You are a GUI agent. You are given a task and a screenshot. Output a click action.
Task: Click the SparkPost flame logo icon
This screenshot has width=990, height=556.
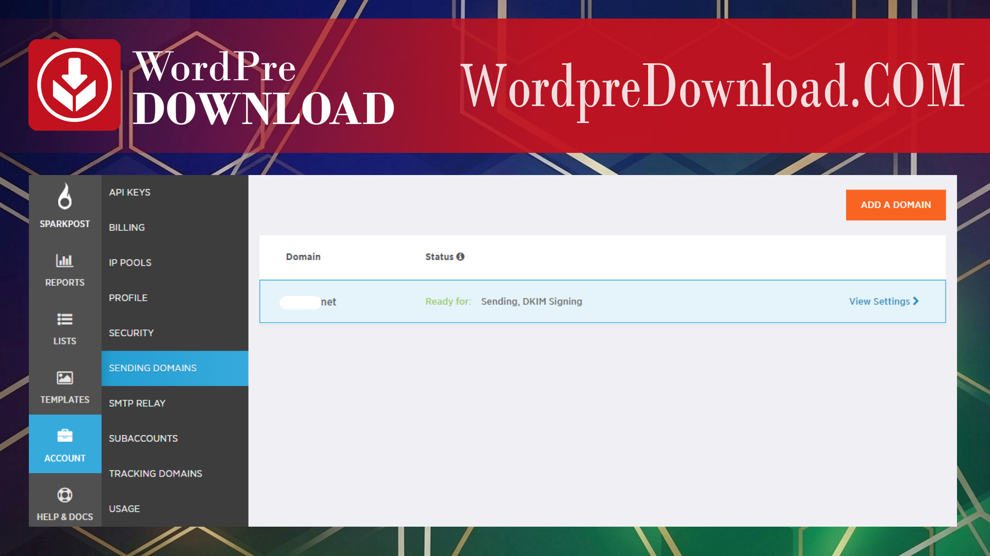coord(65,196)
